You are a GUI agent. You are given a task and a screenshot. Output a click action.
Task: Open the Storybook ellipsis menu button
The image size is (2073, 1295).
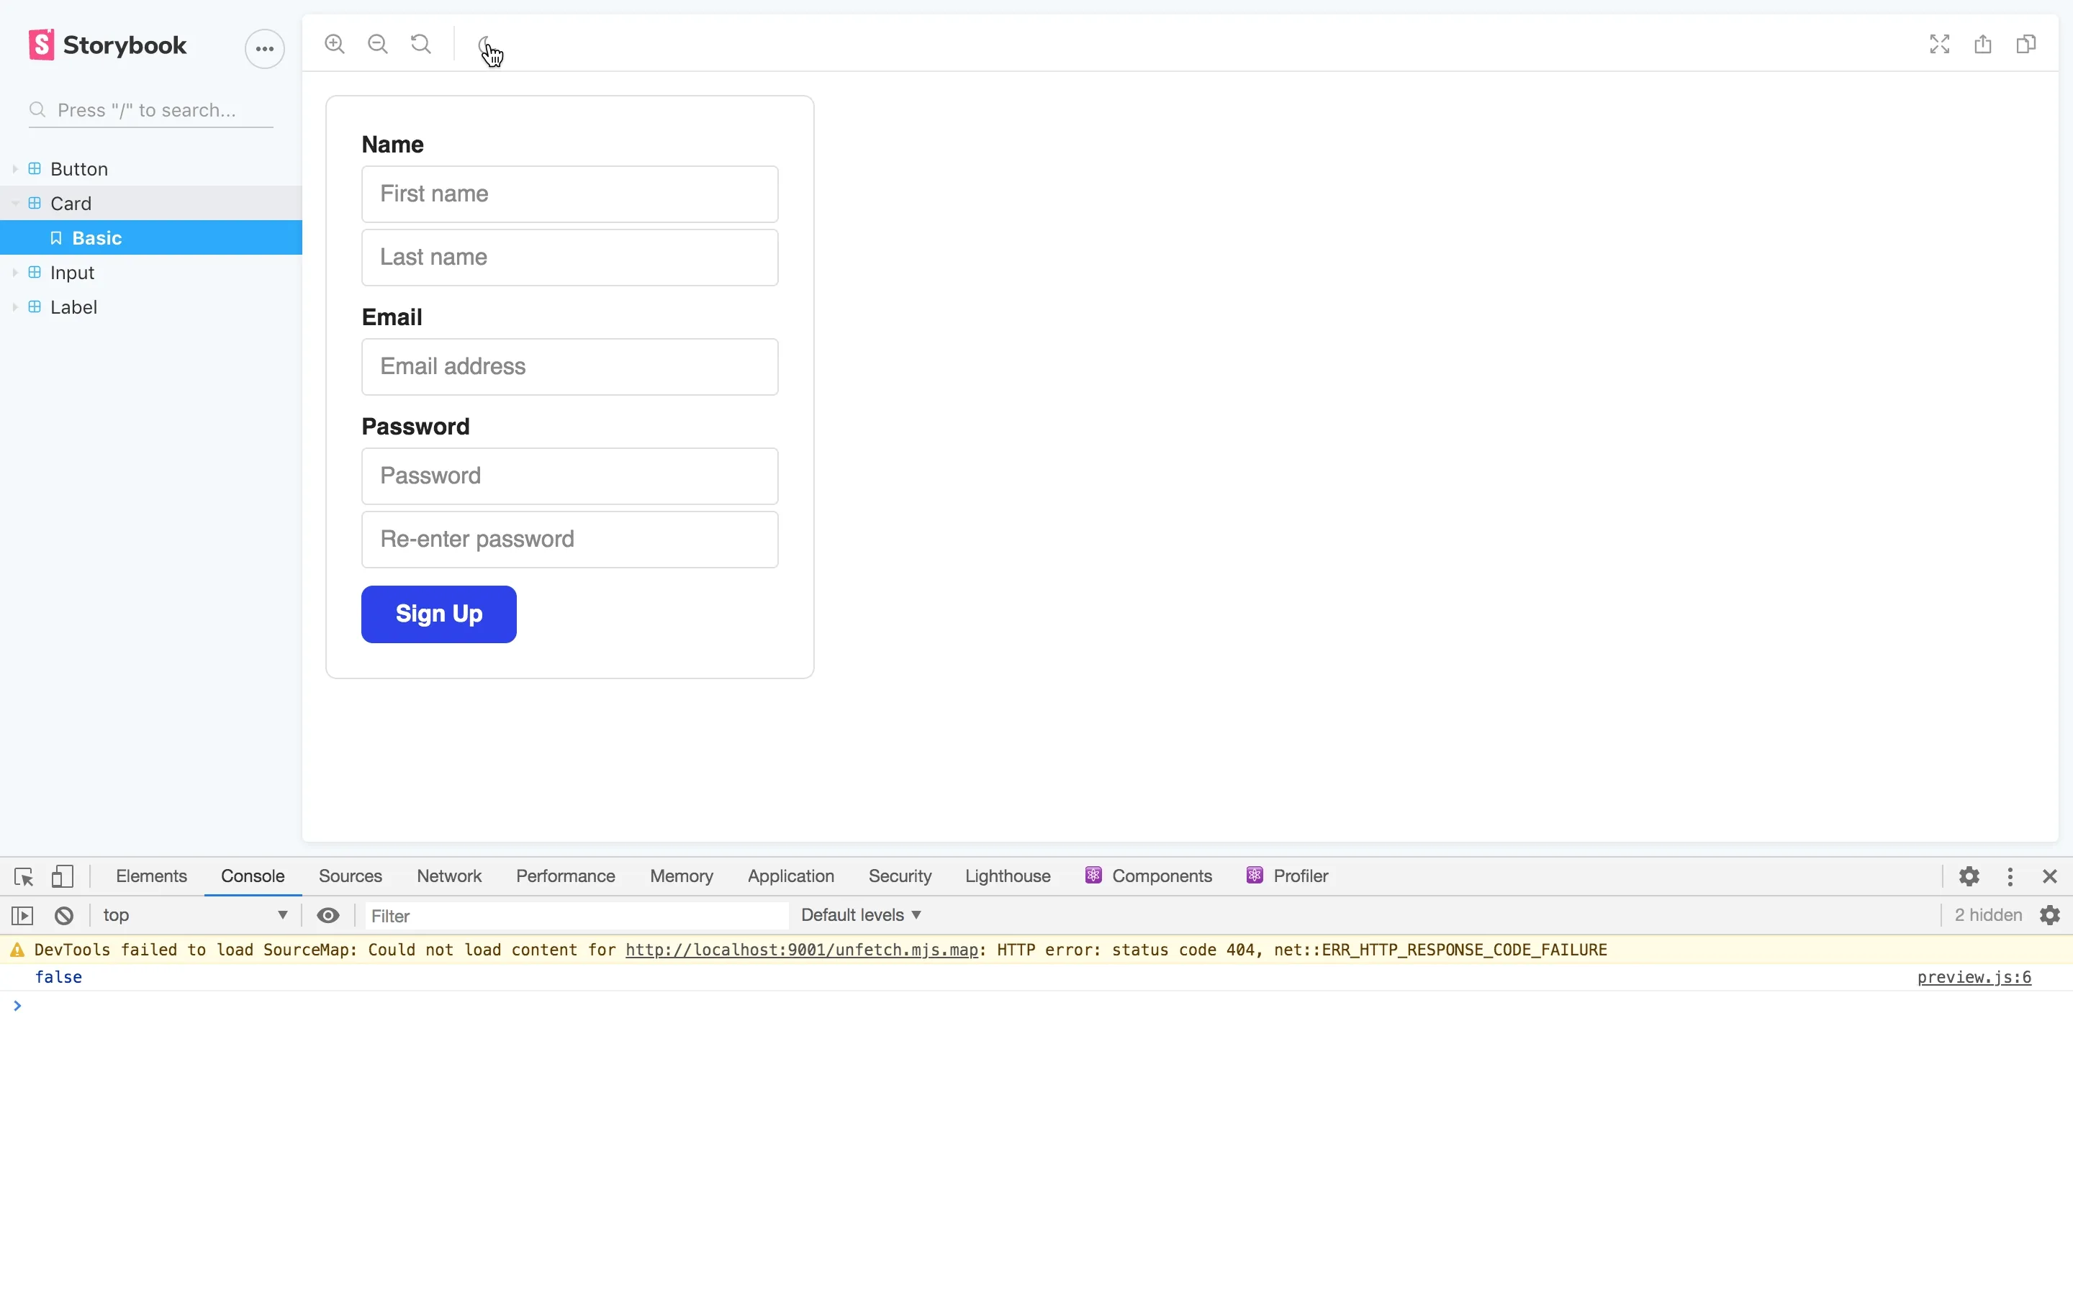point(265,49)
